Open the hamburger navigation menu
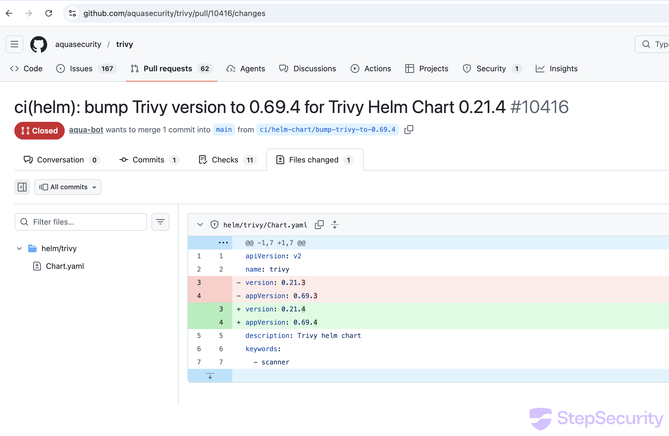 (14, 44)
